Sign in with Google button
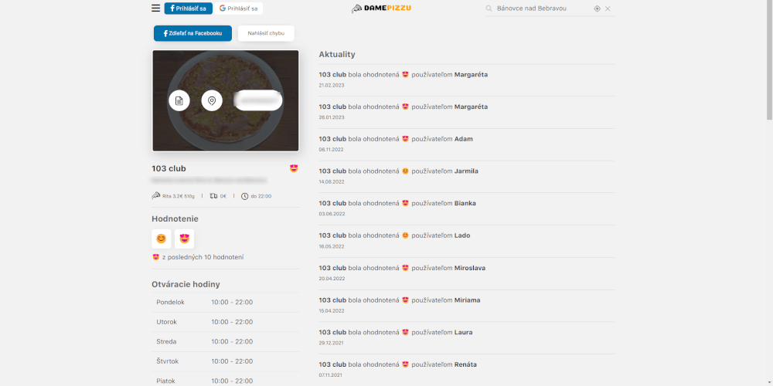The image size is (773, 386). [x=239, y=8]
